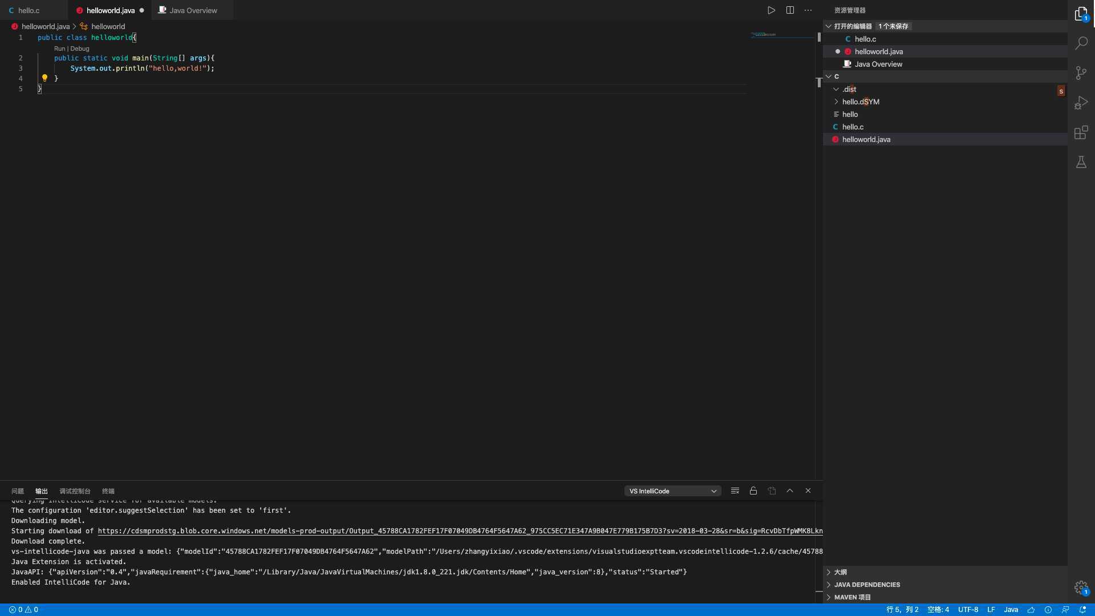
Task: Click the Debug CodeLens above main
Action: (x=80, y=48)
